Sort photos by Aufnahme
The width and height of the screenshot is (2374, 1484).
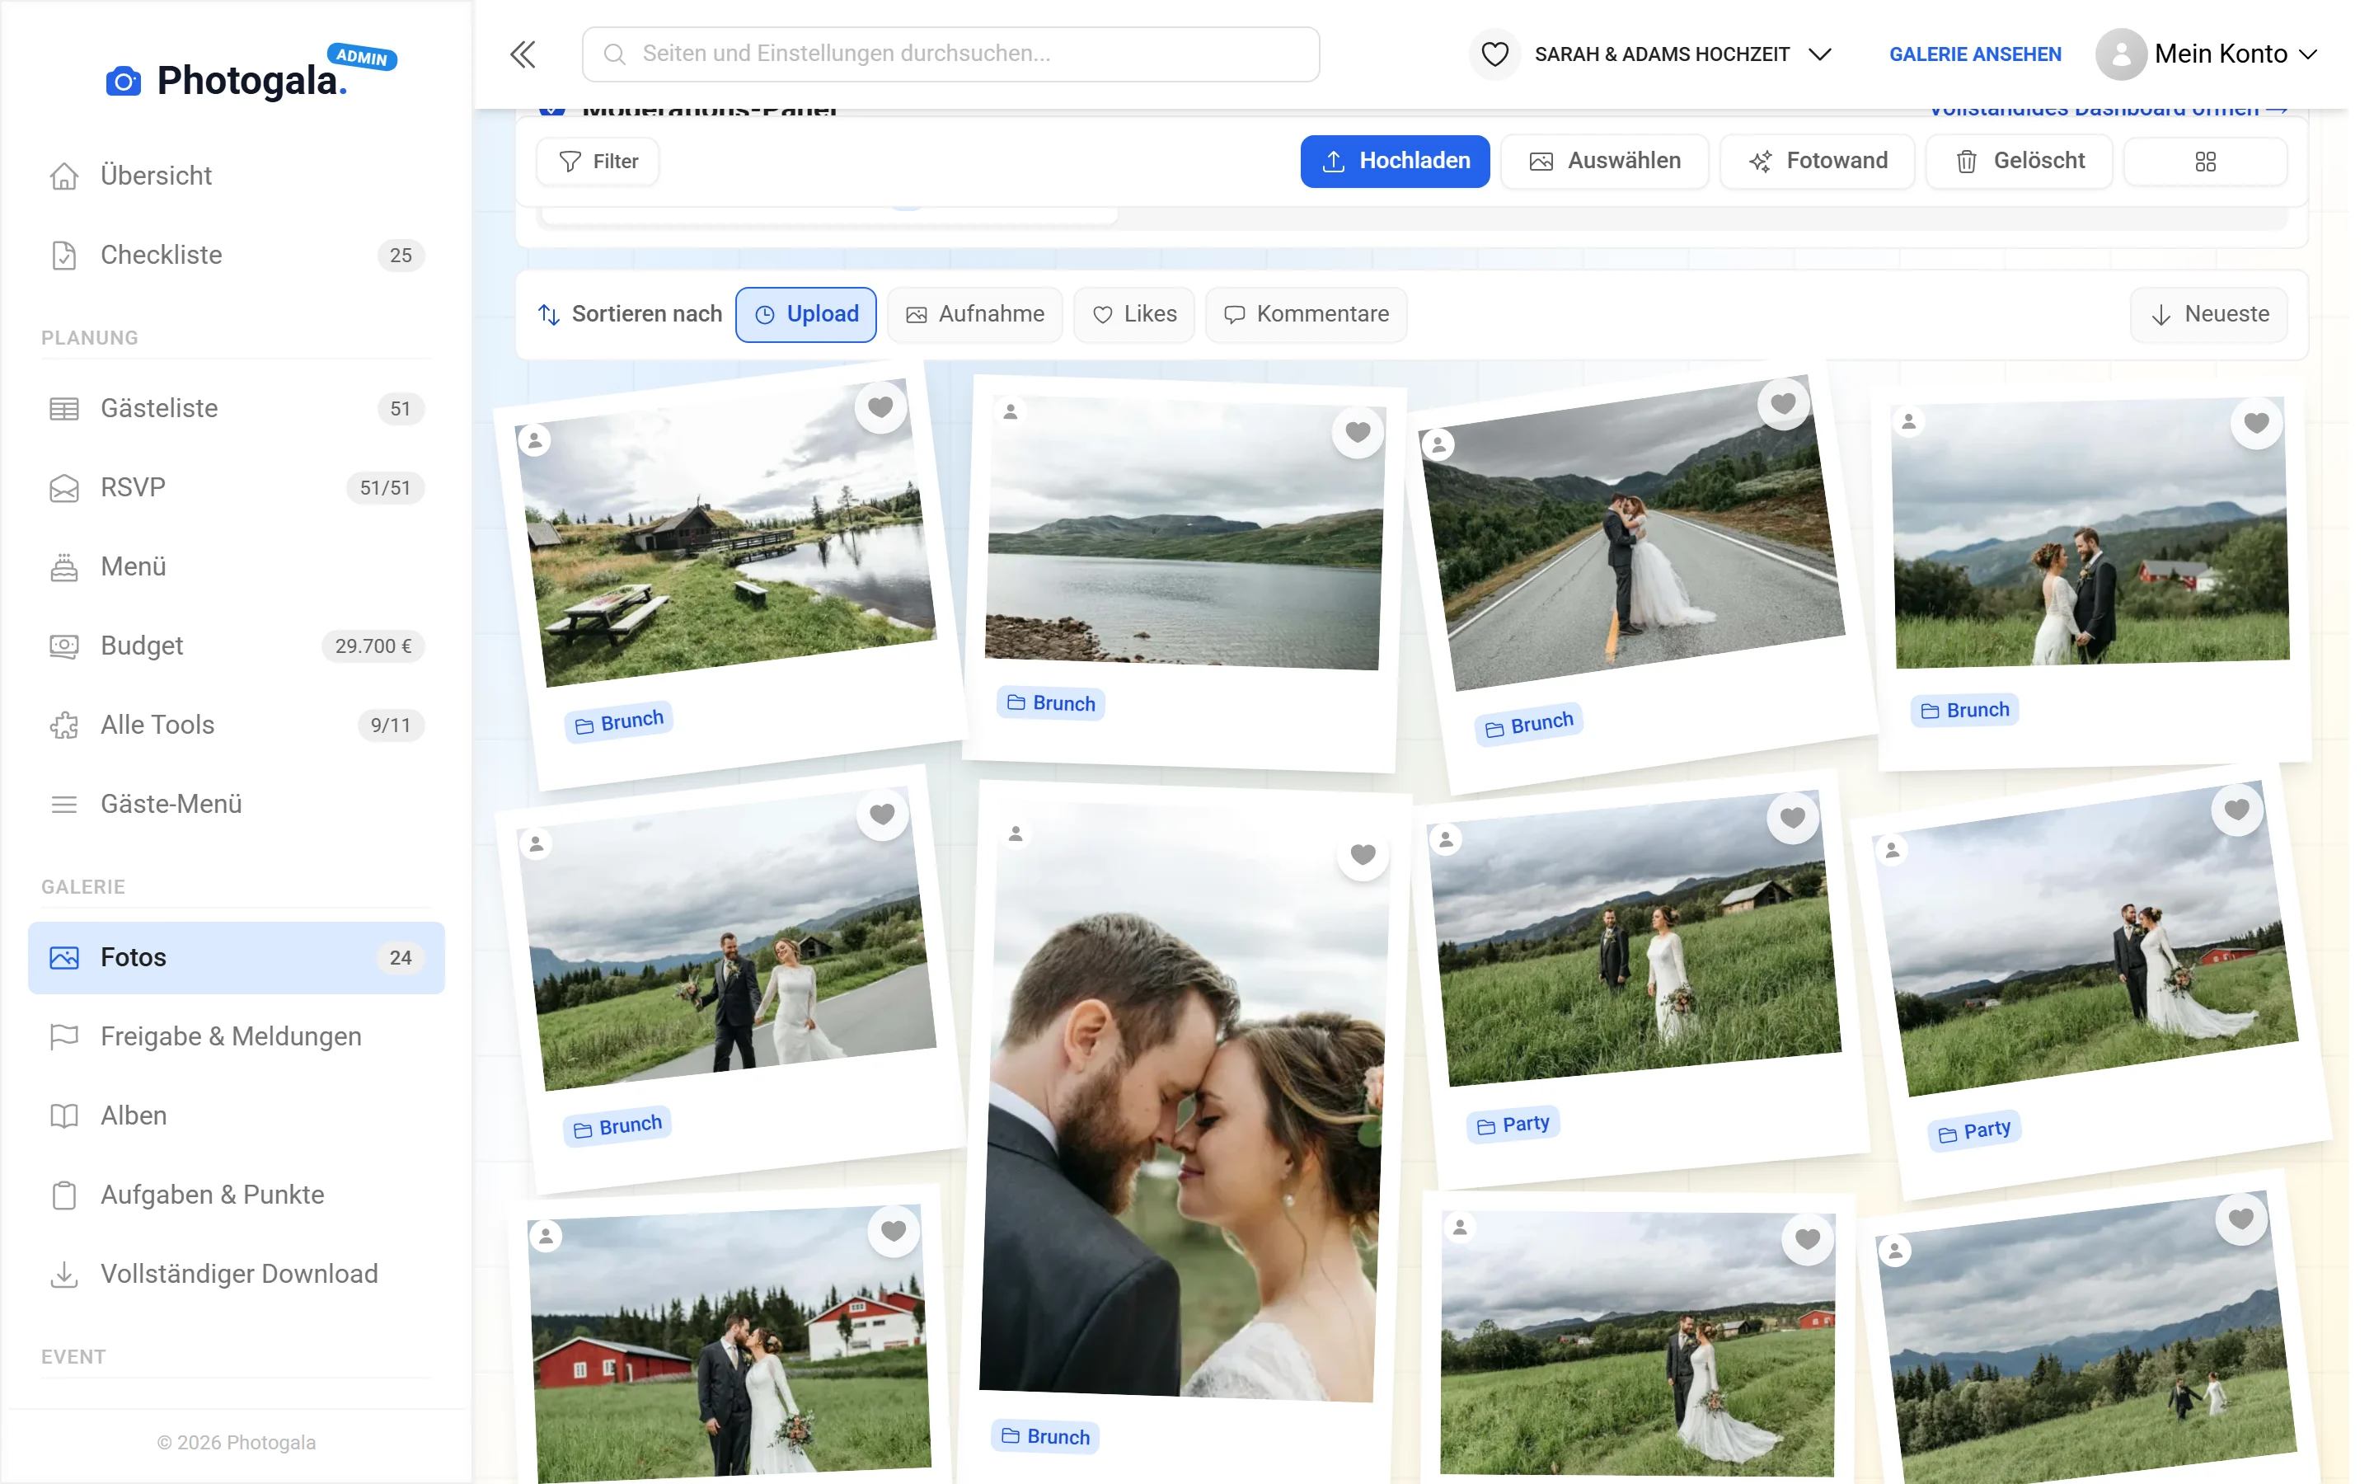(x=974, y=314)
